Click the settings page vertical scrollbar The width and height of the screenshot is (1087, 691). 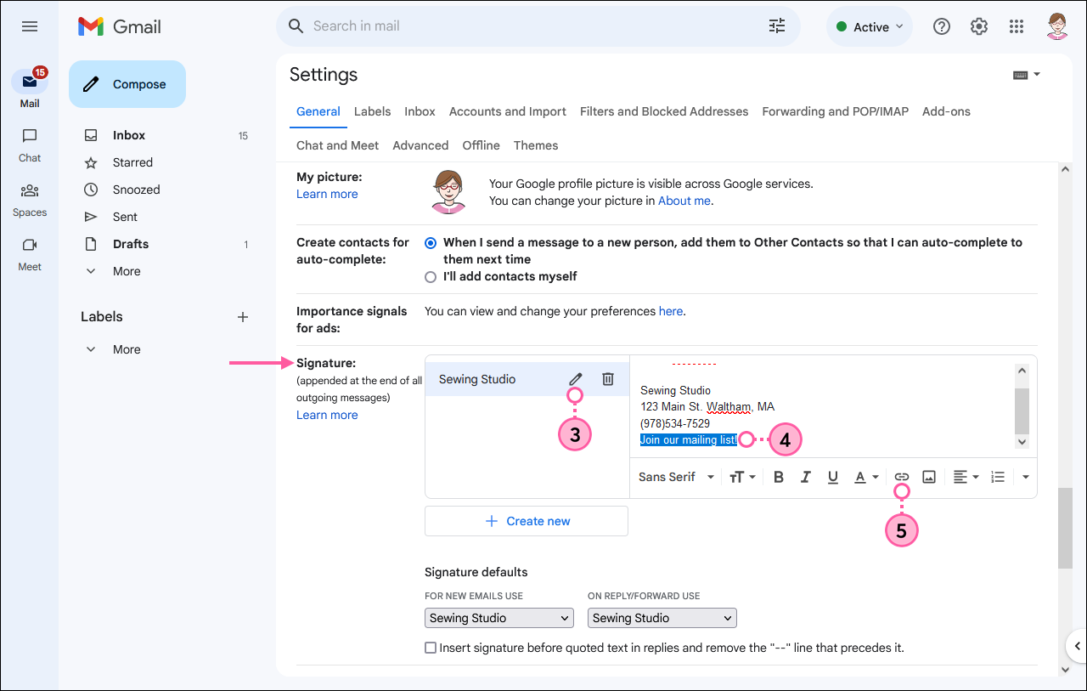[x=1065, y=529]
